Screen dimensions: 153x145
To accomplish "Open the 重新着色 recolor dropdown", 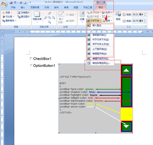I will [9, 21].
